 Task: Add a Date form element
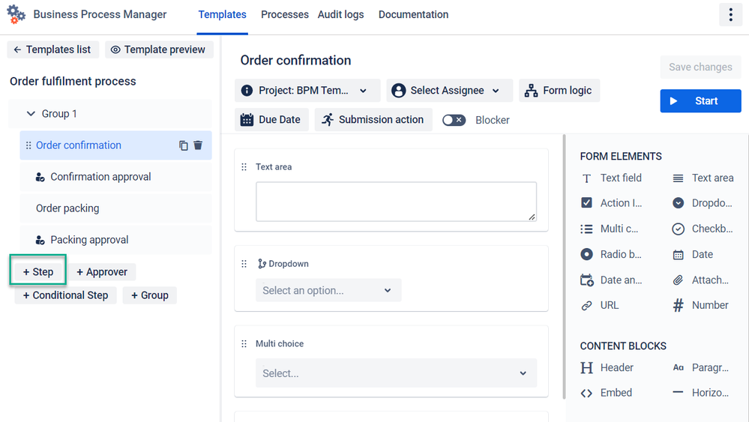tap(693, 254)
